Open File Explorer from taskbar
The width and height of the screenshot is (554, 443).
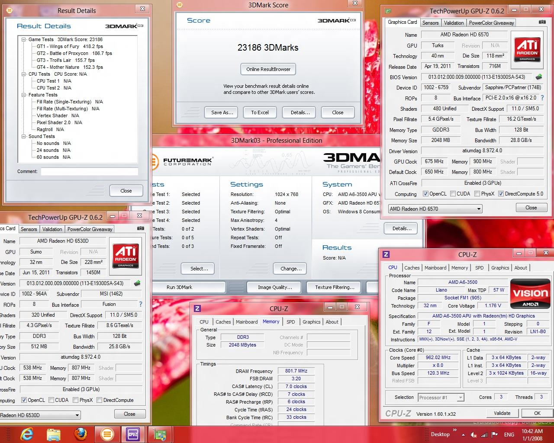54,434
